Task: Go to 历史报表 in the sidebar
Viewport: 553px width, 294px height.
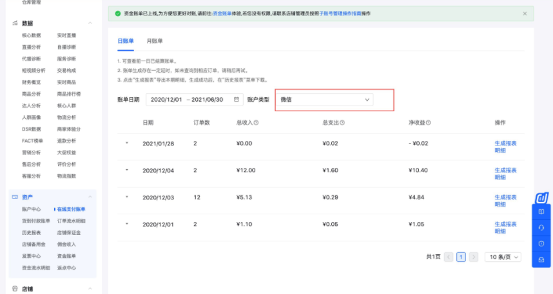Action: tap(32, 232)
